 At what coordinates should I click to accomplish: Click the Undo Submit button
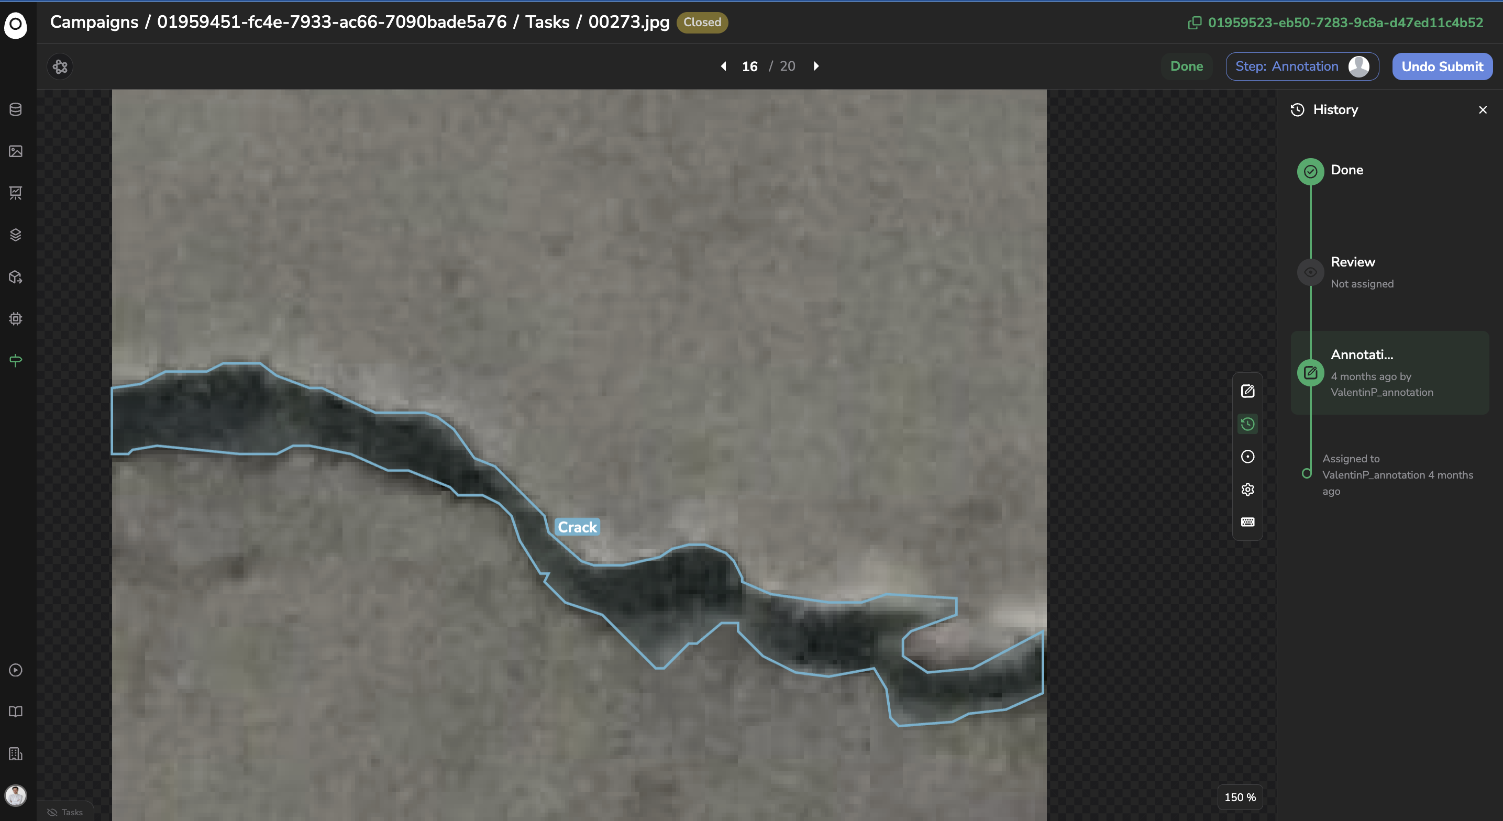(1442, 66)
